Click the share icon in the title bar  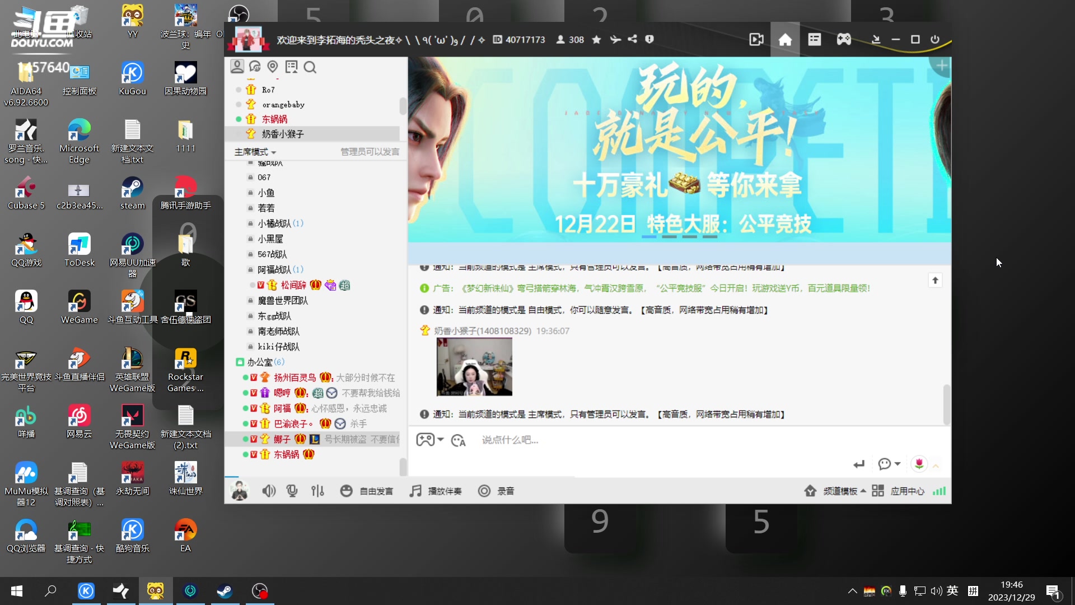coord(632,40)
